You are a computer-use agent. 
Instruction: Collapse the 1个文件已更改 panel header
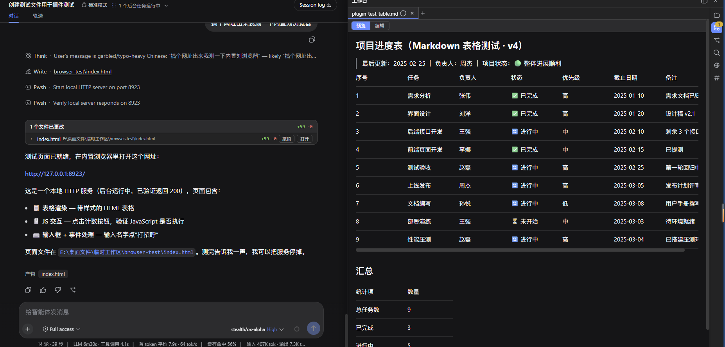tap(171, 127)
